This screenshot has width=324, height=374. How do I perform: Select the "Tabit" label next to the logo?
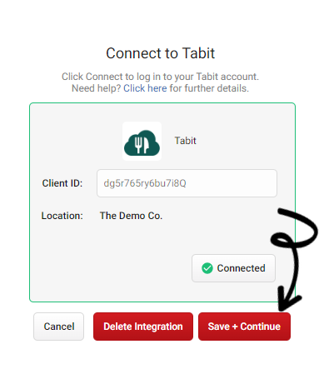(185, 141)
